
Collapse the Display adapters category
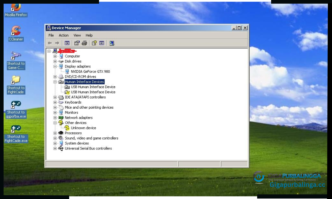[55, 66]
